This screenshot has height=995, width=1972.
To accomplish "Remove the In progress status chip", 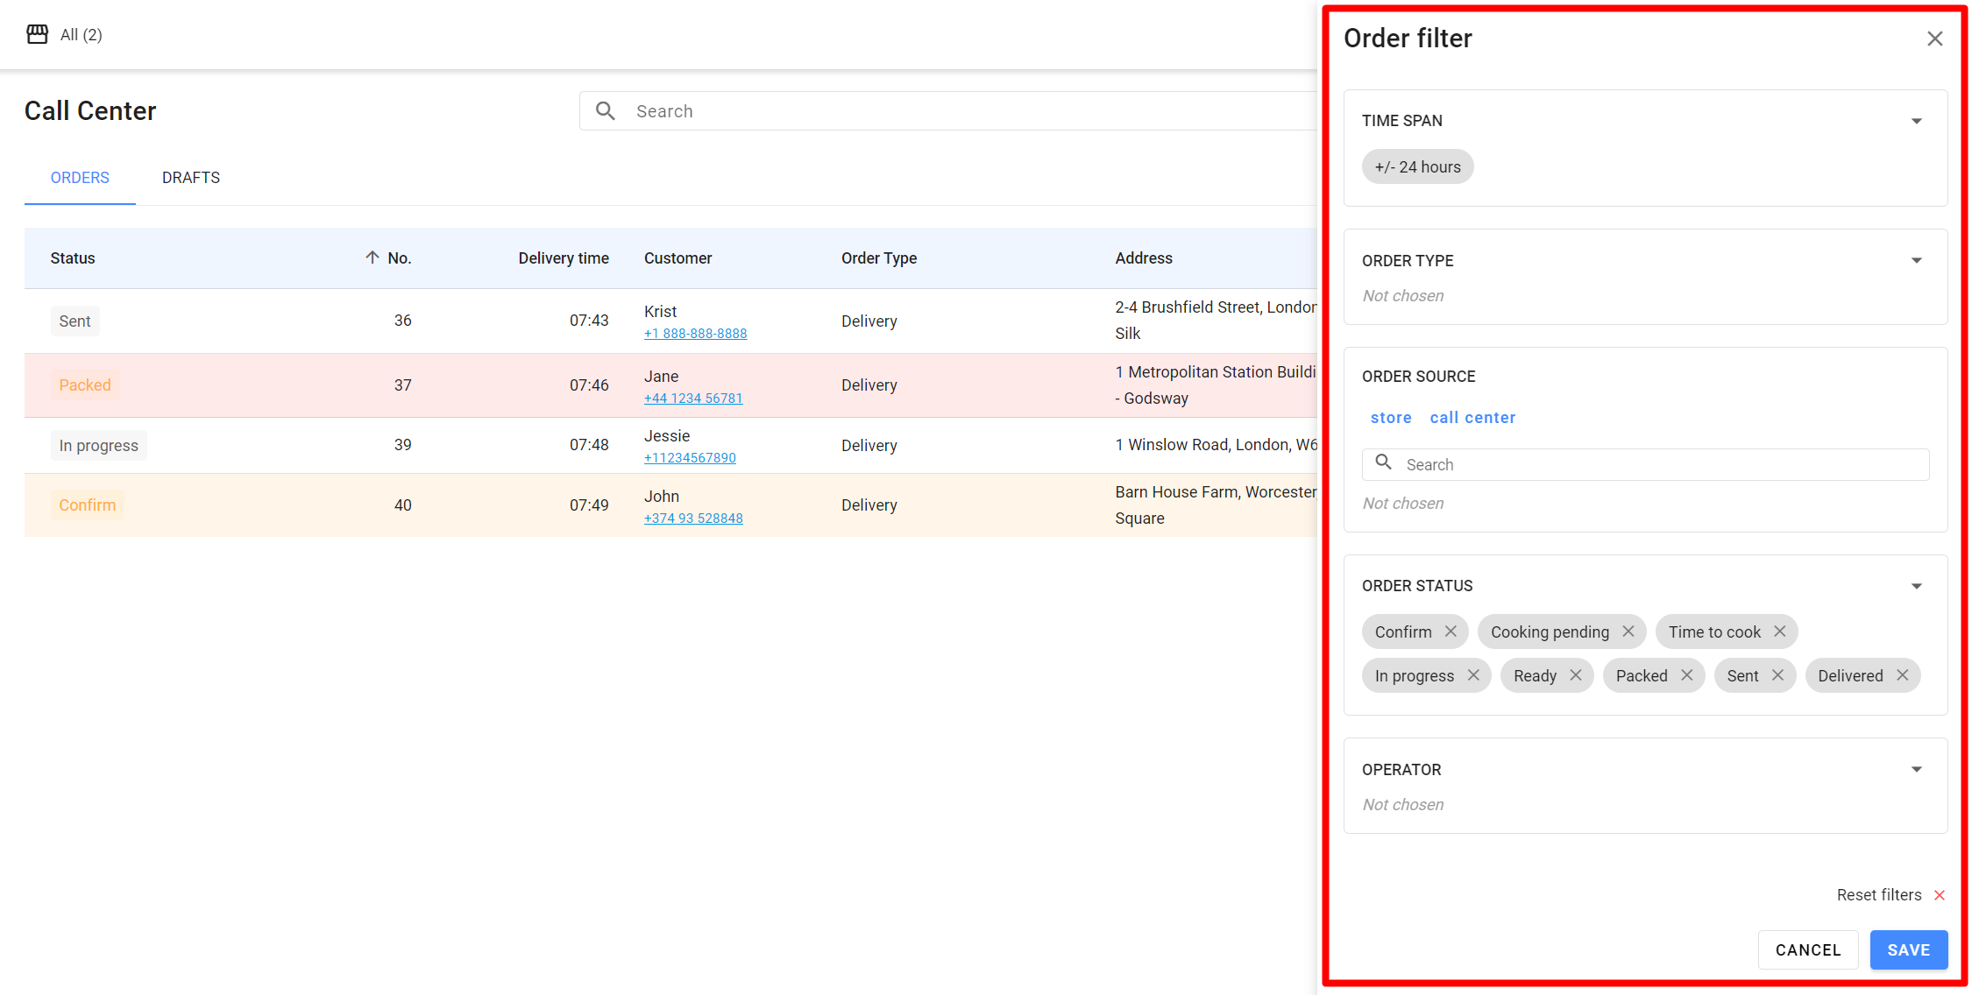I will [1473, 675].
